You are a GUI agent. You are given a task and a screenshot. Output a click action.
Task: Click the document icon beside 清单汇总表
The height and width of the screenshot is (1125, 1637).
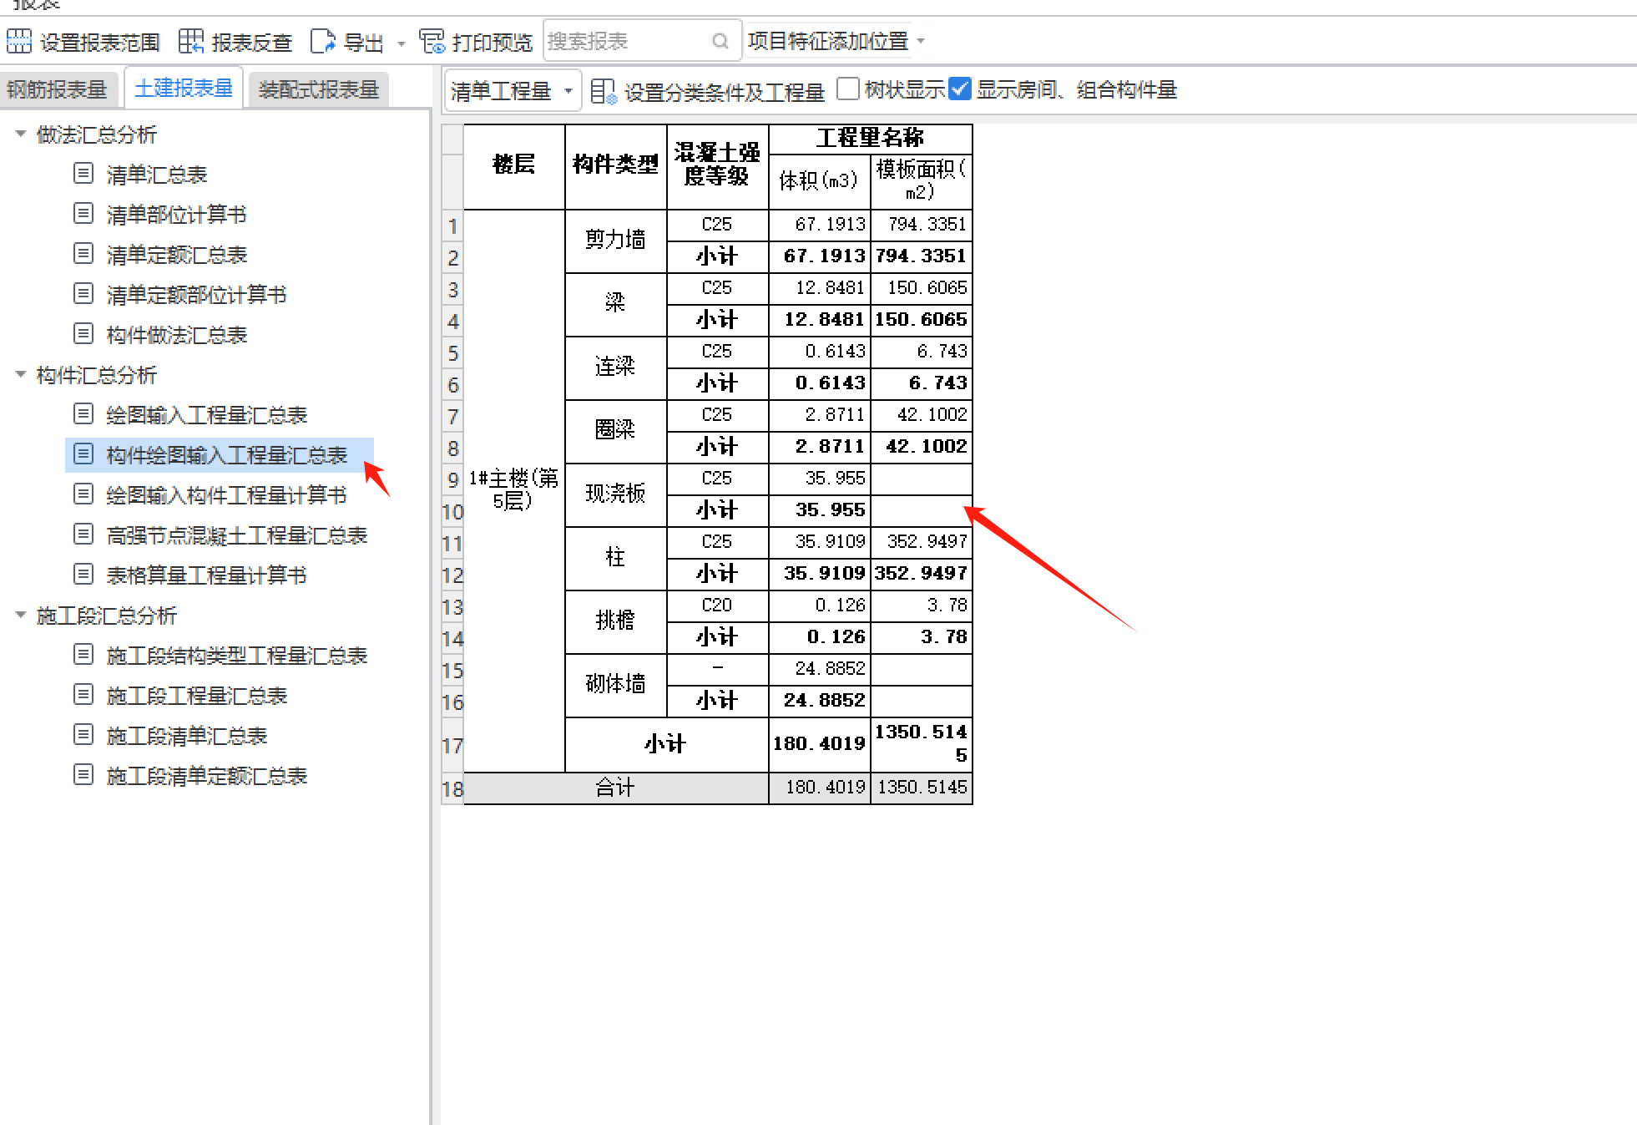tap(83, 174)
